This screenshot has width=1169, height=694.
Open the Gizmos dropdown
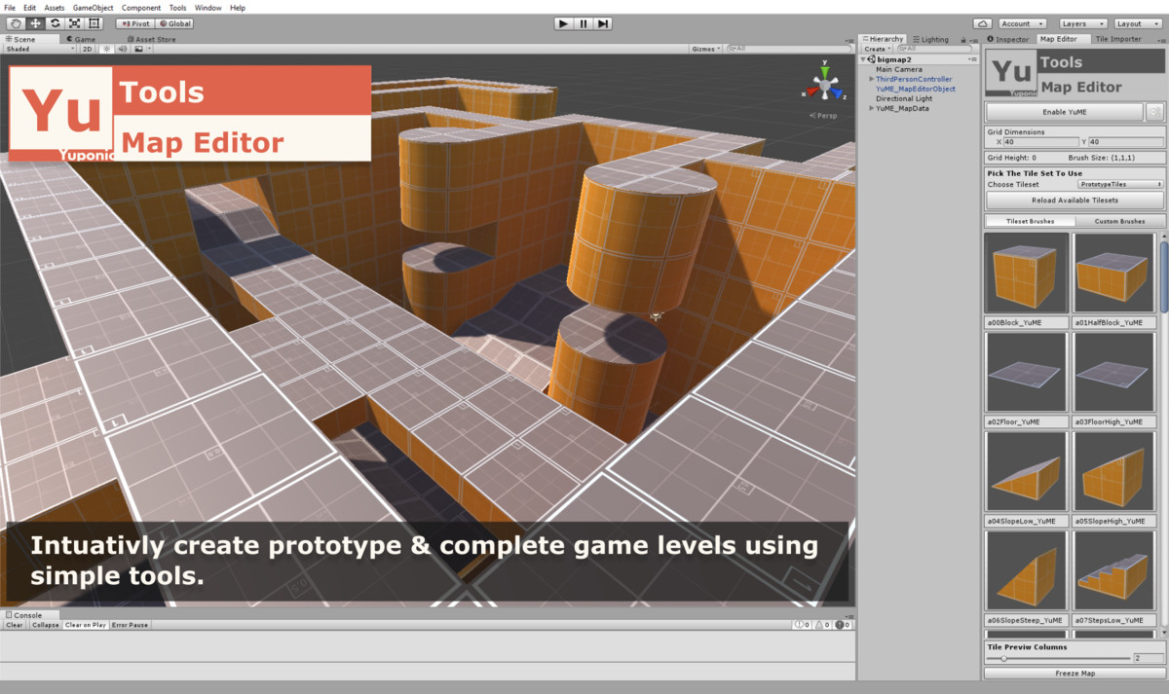(x=706, y=49)
